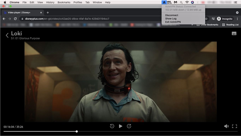Screen dimensions: 241x136
Task: Skip forward 10 seconds
Action: 129,126
